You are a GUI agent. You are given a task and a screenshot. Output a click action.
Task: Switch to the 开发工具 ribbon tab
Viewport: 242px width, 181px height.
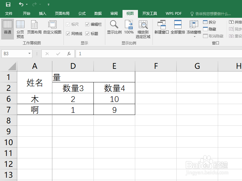coord(149,14)
